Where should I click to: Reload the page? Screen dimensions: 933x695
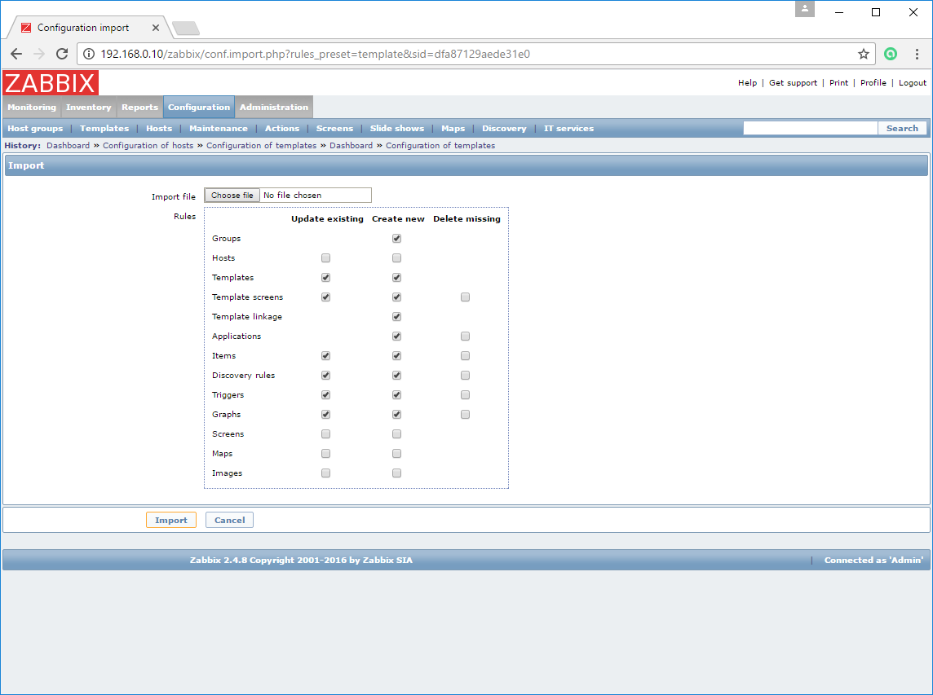(x=62, y=54)
